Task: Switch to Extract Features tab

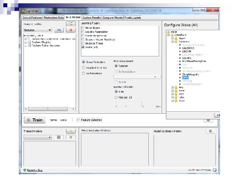Action: (32, 18)
